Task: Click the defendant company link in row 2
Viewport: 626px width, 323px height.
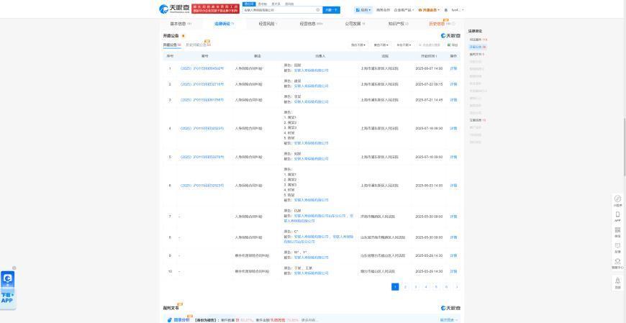Action: pyautogui.click(x=311, y=86)
